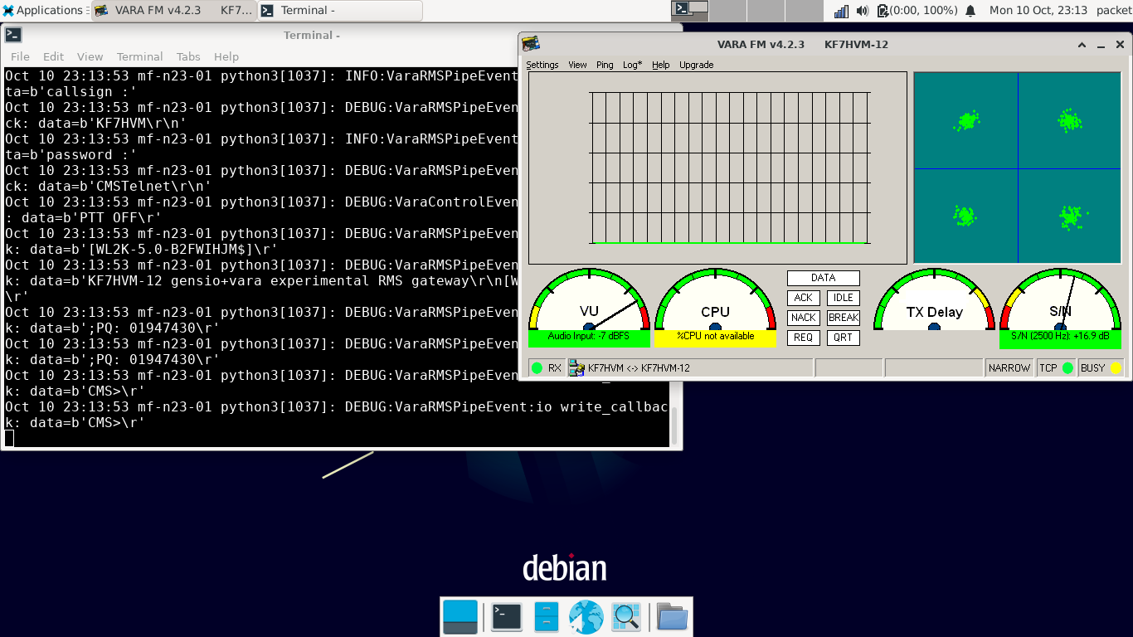Open the network signal tray icon
This screenshot has width=1133, height=637.
(841, 11)
